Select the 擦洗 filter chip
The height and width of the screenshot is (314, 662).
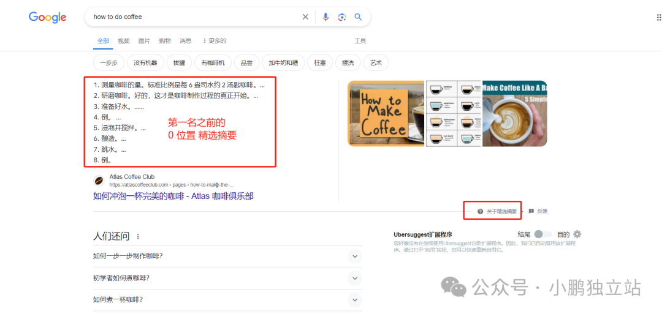tap(348, 63)
